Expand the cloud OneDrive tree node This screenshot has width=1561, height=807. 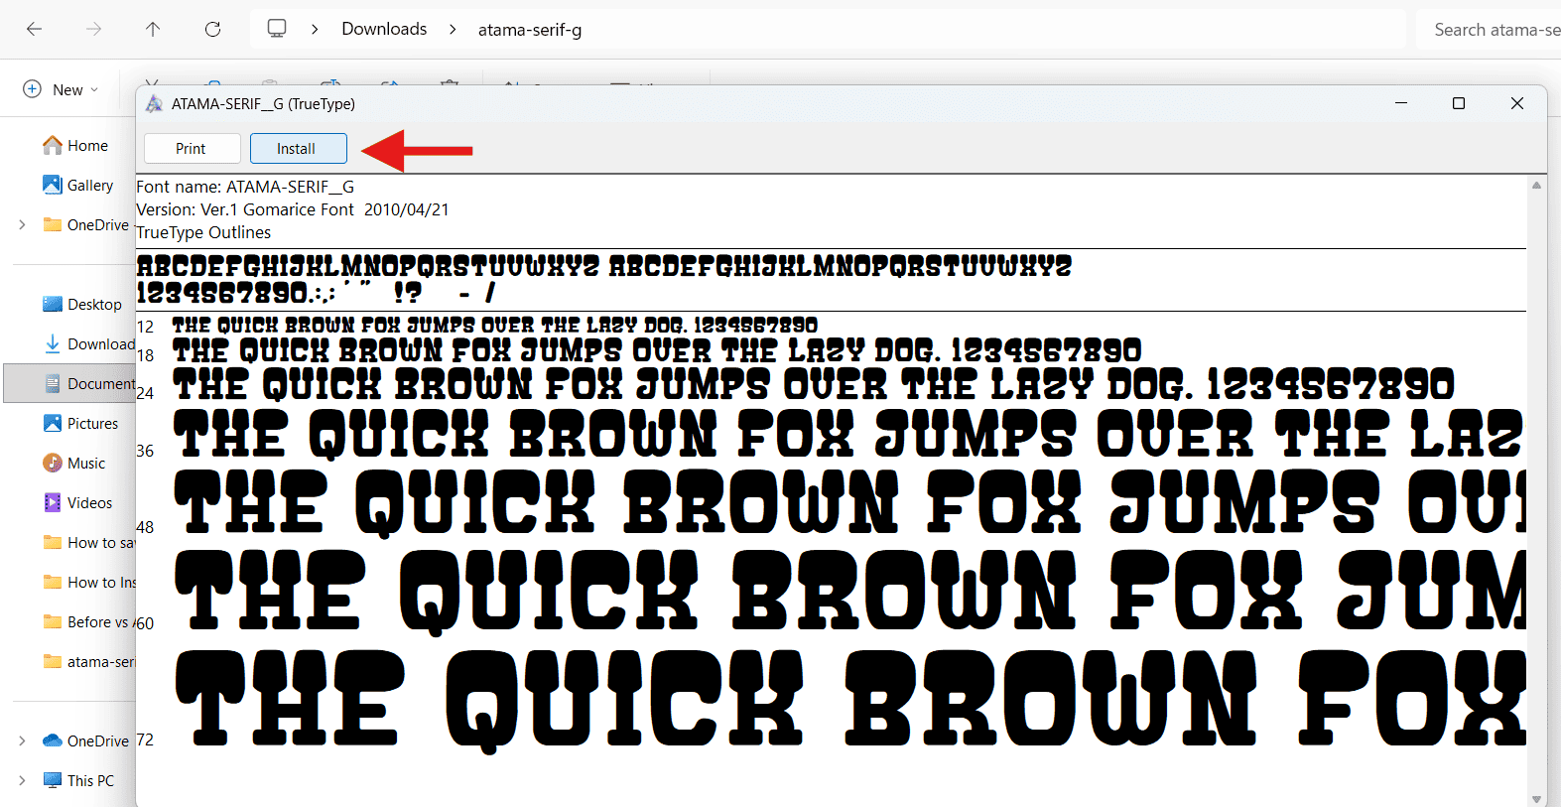[22, 741]
